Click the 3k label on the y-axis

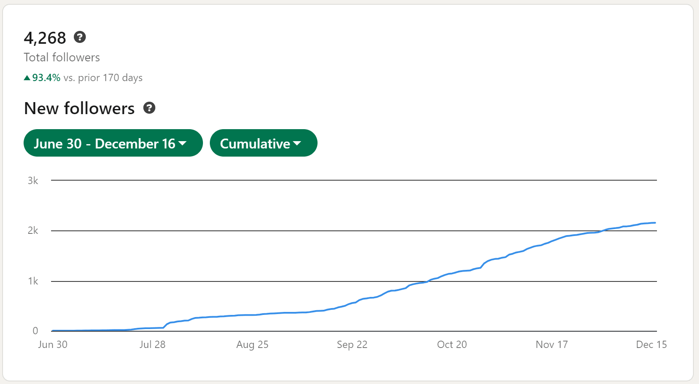tap(33, 181)
